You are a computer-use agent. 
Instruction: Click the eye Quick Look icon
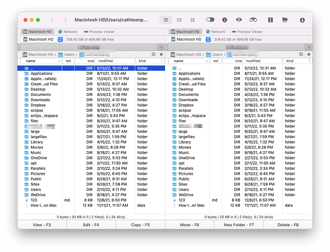(239, 20)
